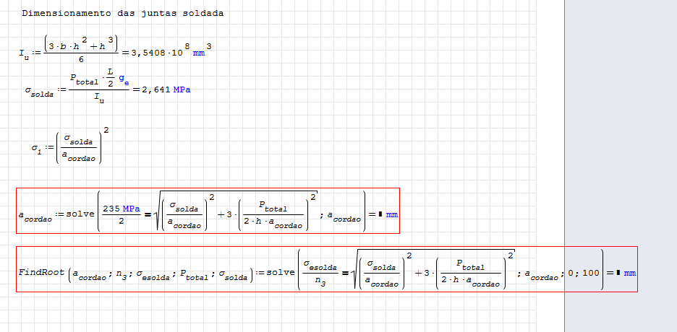Click the empty result placeholder of the a_cordao solve
Screen dimensions: 677x332
pyautogui.click(x=380, y=214)
